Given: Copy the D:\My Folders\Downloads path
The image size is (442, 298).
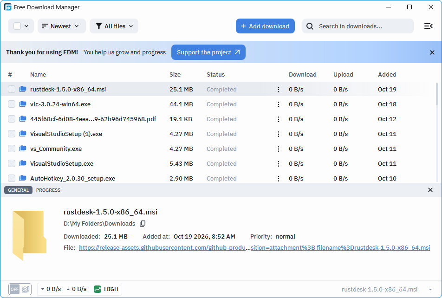Looking at the screenshot, I should click(143, 224).
